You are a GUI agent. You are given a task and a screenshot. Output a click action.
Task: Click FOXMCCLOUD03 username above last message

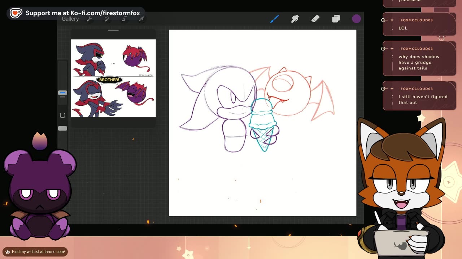point(417,88)
